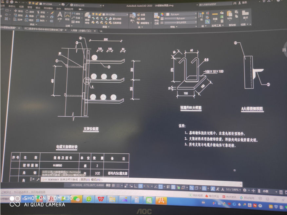287x215 pixels.
Task: Open WPS Office from the taskbar
Action: pyautogui.click(x=101, y=199)
